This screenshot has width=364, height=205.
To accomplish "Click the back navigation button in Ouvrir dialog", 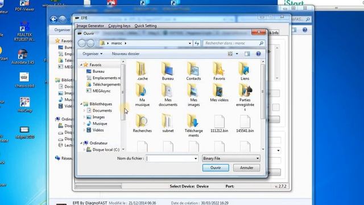I will pos(82,43).
